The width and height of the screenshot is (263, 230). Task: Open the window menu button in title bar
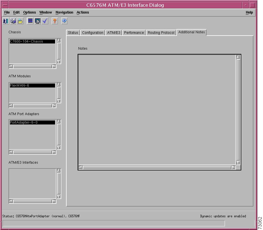tap(5, 5)
